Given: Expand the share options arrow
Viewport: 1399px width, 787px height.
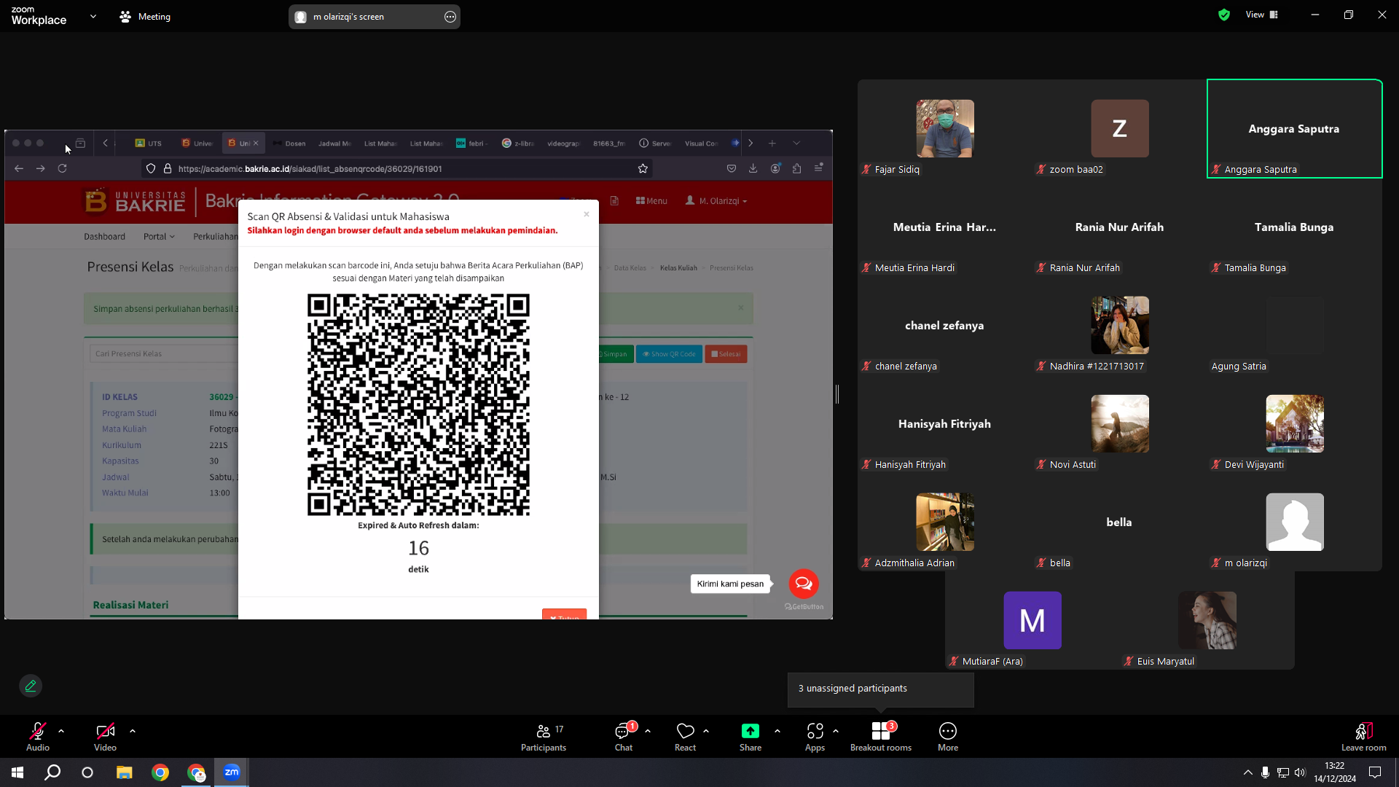Looking at the screenshot, I should click(777, 730).
